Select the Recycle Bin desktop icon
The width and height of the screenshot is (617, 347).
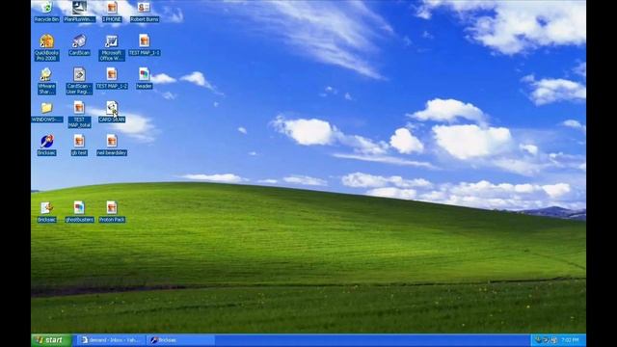click(x=46, y=12)
